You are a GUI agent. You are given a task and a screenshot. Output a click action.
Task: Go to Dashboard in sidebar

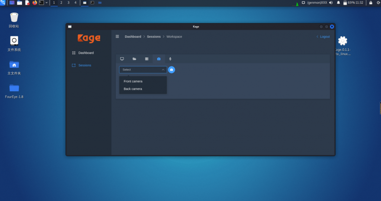click(x=86, y=53)
